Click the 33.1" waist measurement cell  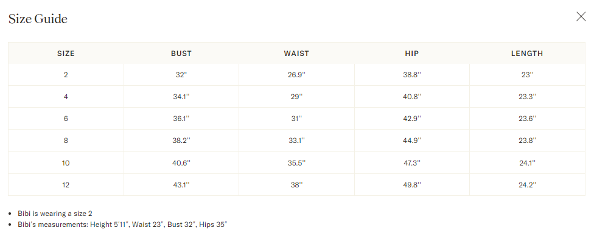click(296, 141)
